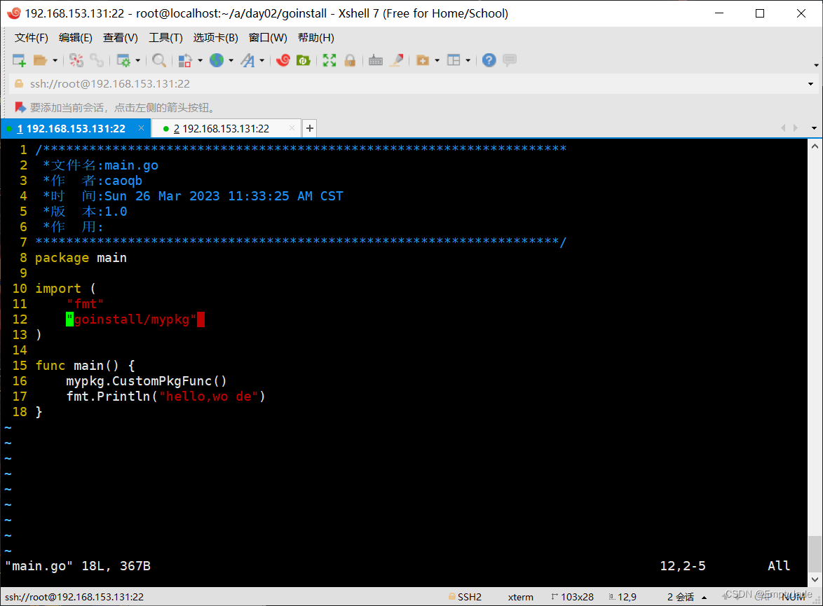
Task: Open the 选项卡(B) menu
Action: [x=216, y=38]
